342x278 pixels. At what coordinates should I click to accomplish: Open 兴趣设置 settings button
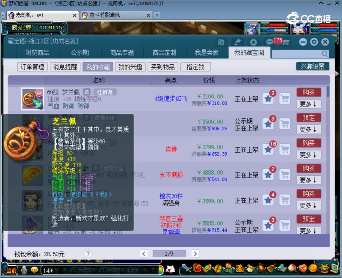click(313, 66)
